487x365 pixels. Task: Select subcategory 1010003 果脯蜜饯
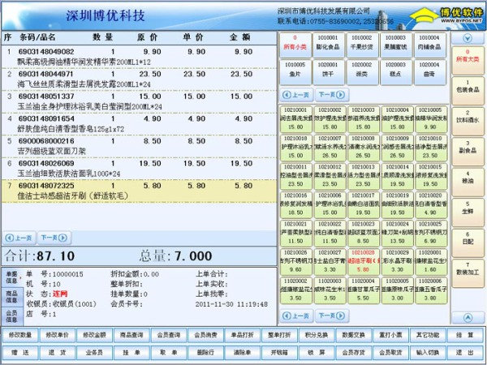coord(396,45)
